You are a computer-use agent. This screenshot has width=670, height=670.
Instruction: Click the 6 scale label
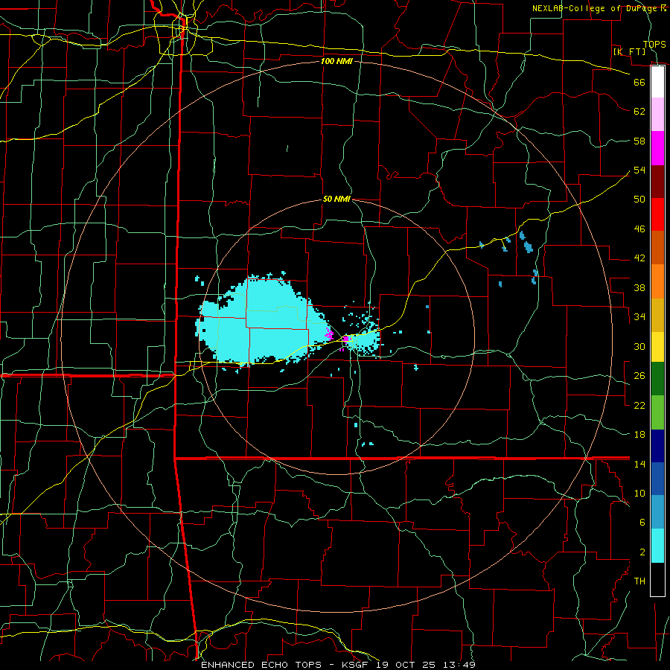point(642,522)
